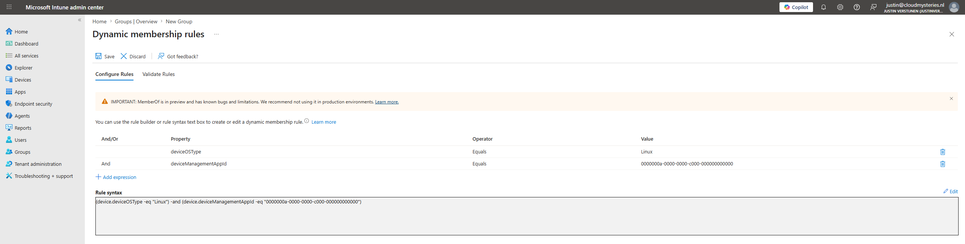
Task: Click Edit for the rule syntax
Action: (951, 191)
